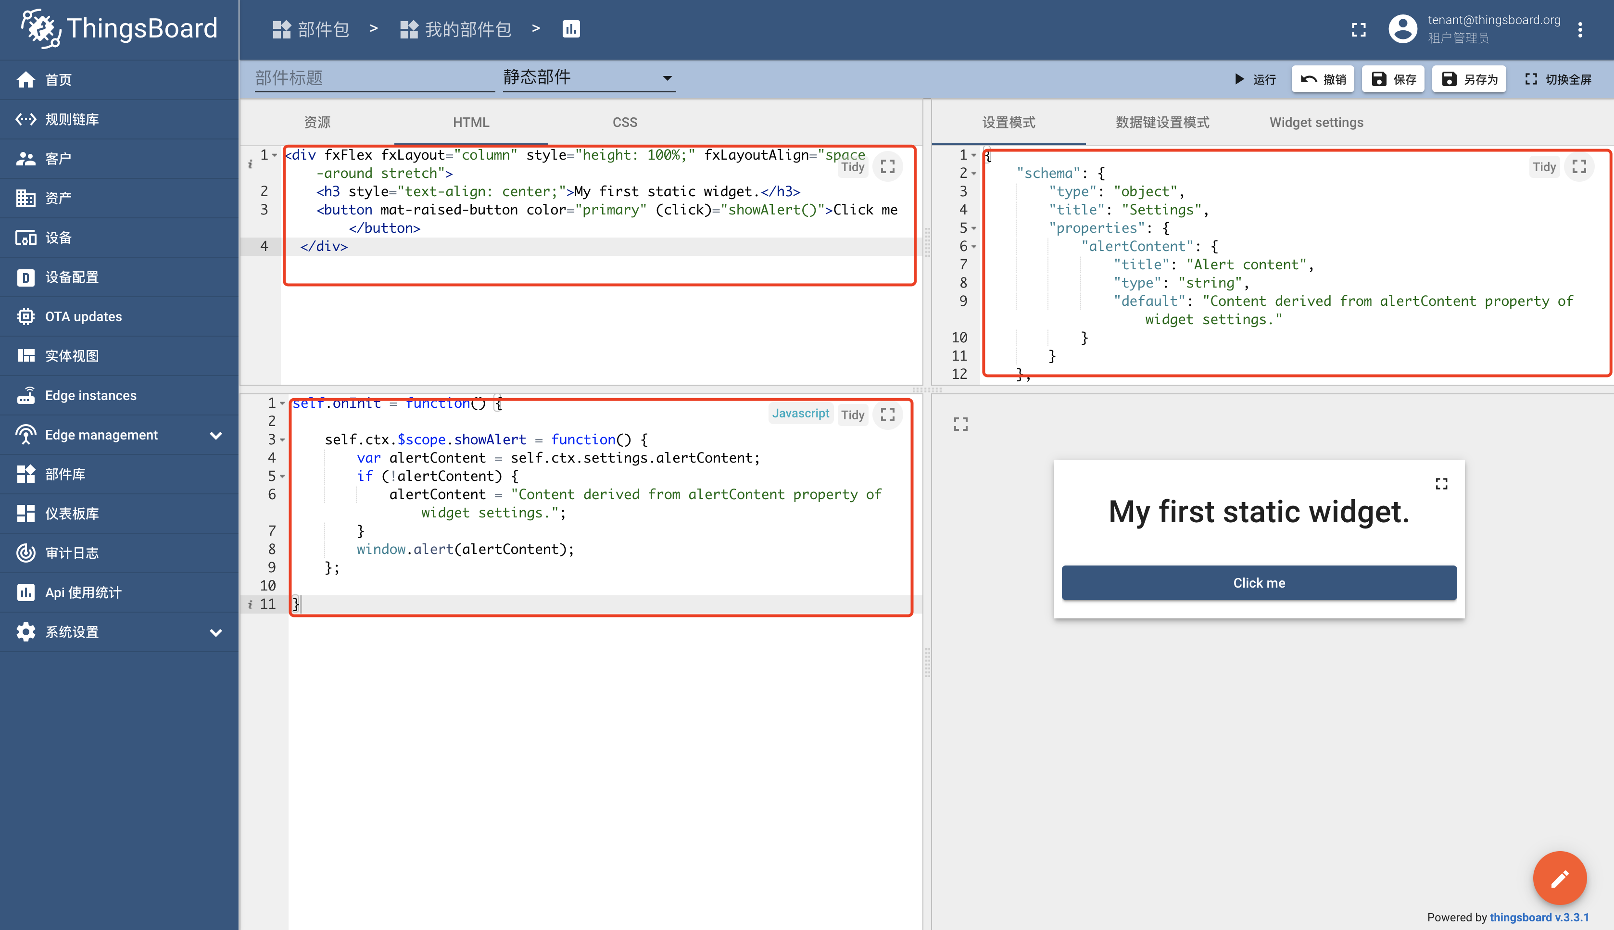Click the orange pencil edit button

click(x=1560, y=878)
